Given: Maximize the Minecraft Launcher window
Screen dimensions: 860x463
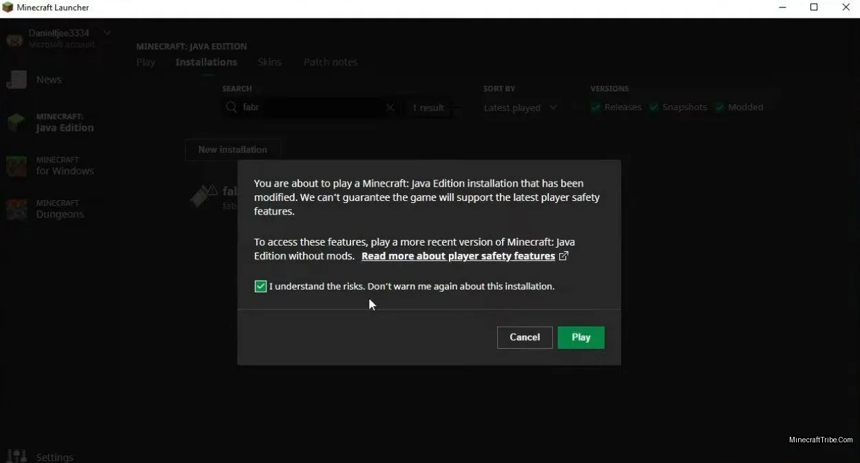Looking at the screenshot, I should click(814, 8).
